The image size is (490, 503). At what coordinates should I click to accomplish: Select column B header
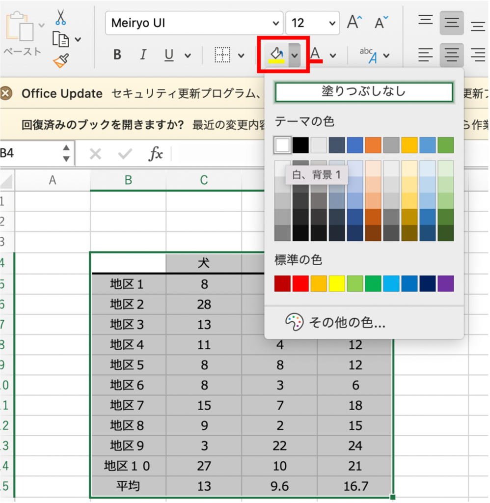pos(128,180)
